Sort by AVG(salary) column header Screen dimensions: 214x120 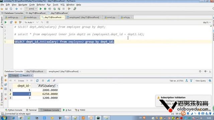coord(45,86)
